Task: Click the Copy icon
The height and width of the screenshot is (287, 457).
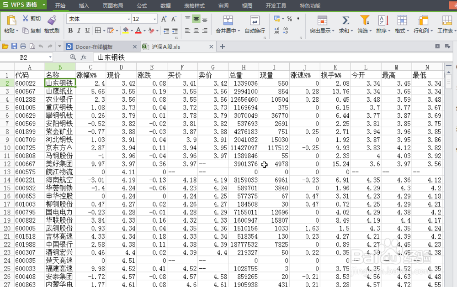Action: click(26, 31)
